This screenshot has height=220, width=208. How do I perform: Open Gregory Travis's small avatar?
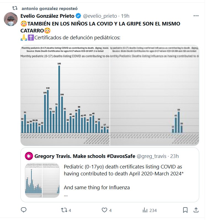[x=29, y=156]
